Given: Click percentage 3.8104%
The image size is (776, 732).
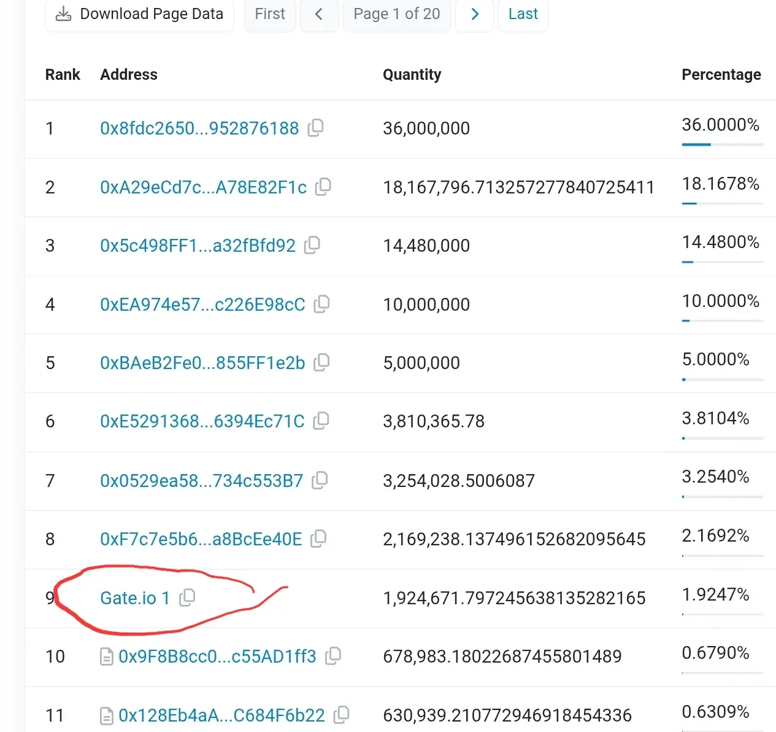Looking at the screenshot, I should pyautogui.click(x=716, y=418).
